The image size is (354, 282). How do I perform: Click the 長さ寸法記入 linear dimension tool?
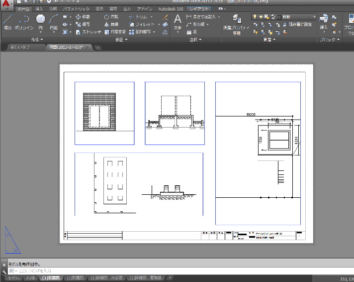[201, 17]
